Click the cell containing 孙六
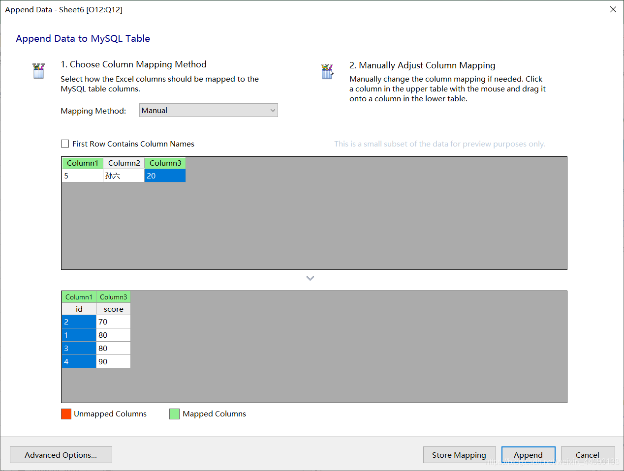The image size is (624, 471). click(124, 176)
